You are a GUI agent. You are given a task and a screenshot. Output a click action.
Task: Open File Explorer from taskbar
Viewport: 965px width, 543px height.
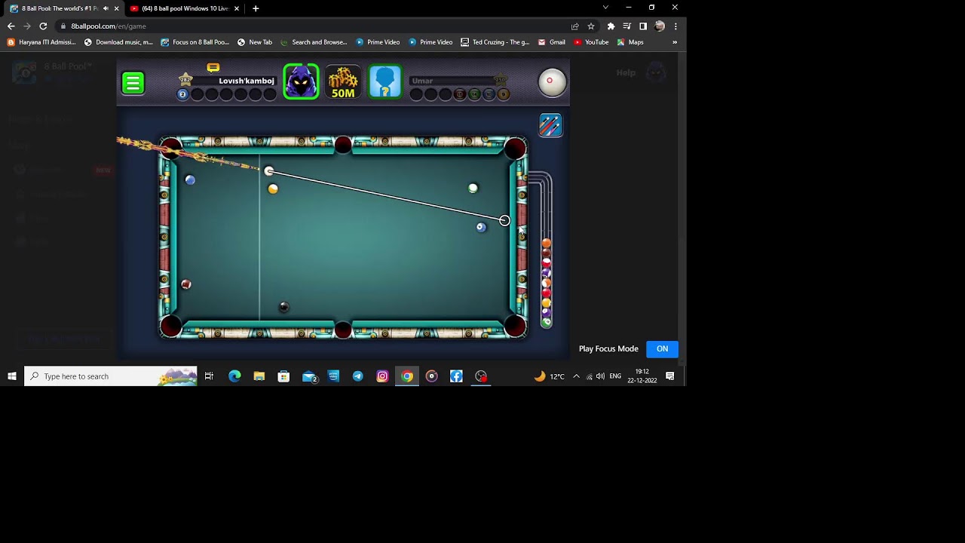coord(259,376)
